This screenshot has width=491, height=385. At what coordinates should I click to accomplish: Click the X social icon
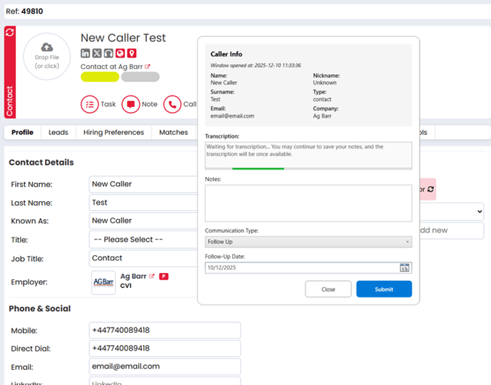point(97,53)
